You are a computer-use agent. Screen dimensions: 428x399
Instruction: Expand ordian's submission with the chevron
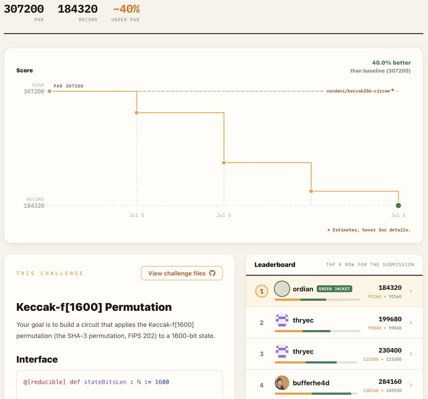(x=411, y=291)
